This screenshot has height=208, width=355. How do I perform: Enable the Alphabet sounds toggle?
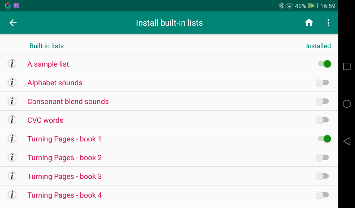322,83
